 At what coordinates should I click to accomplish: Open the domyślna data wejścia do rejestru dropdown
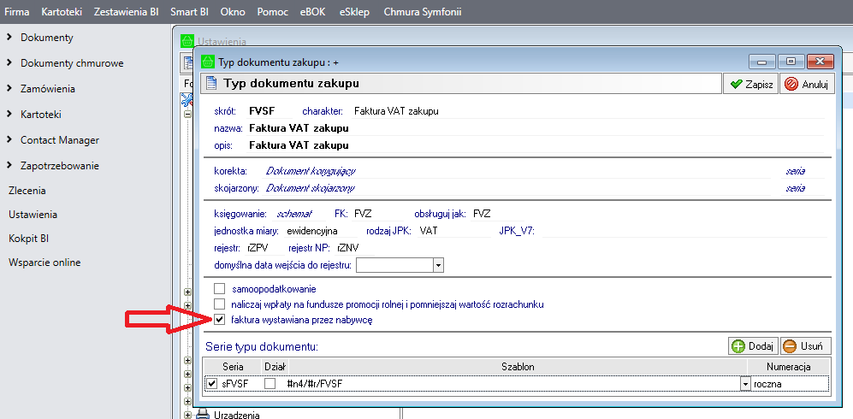[x=438, y=266]
